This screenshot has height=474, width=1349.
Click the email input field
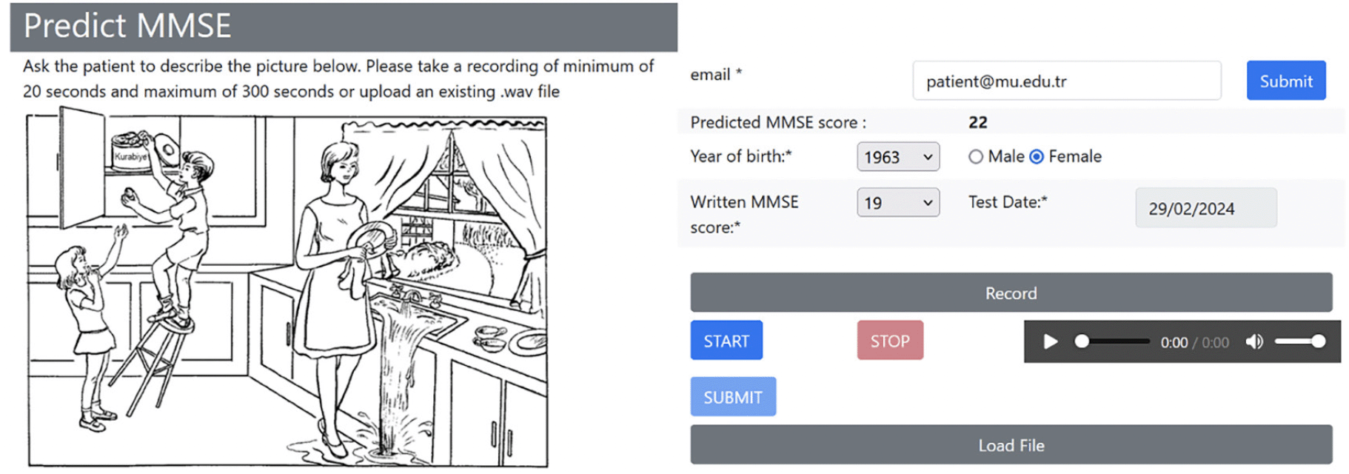pos(1067,81)
